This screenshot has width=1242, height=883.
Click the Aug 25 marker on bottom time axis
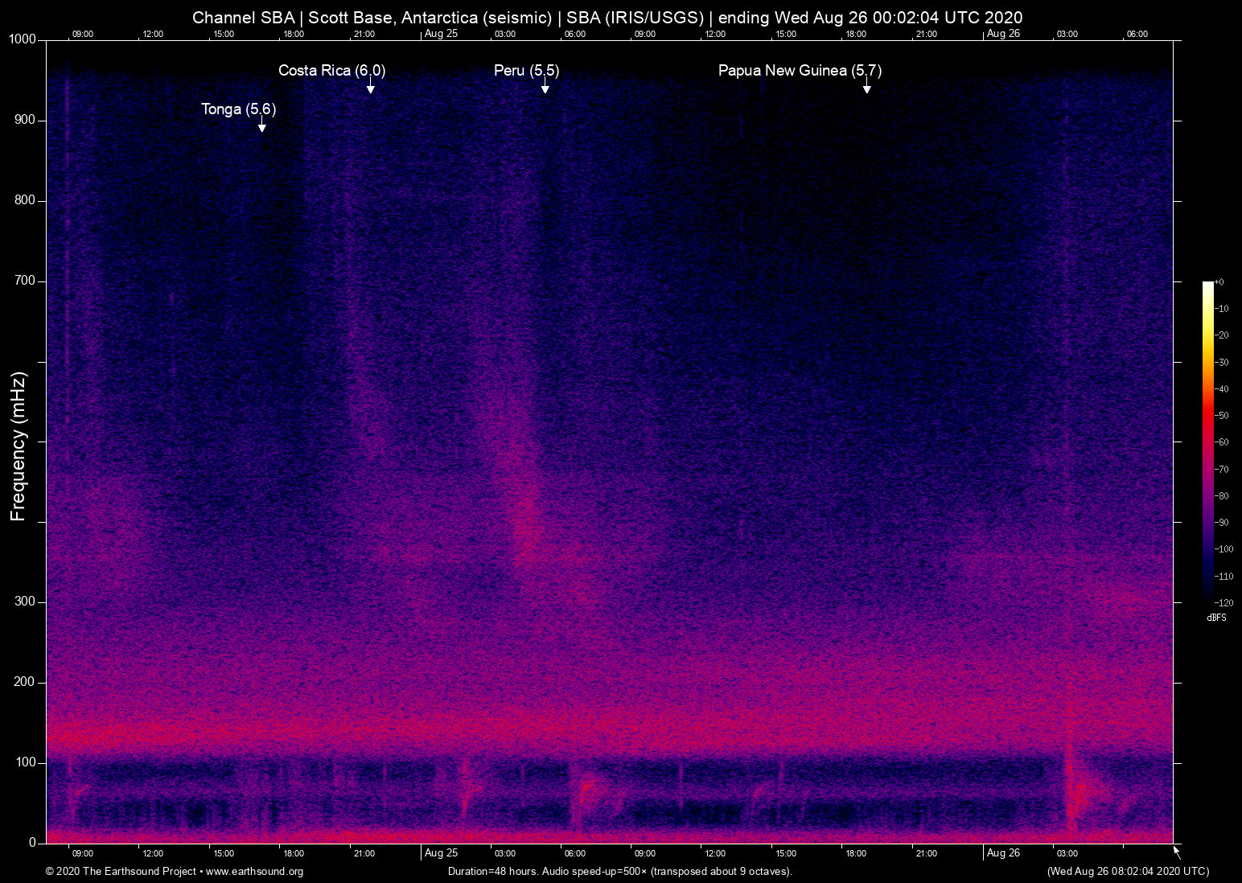coord(441,853)
